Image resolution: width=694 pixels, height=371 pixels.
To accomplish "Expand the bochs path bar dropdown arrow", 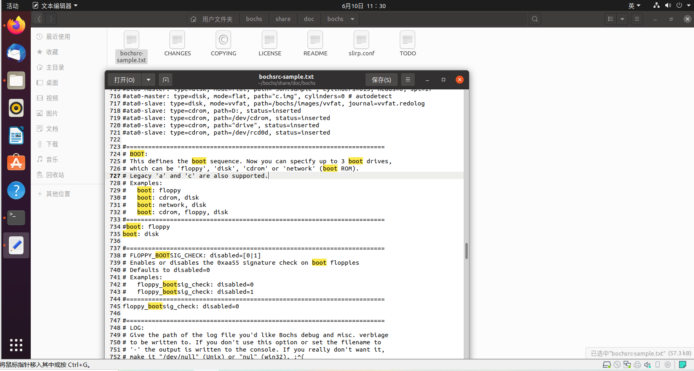I will pyautogui.click(x=352, y=19).
